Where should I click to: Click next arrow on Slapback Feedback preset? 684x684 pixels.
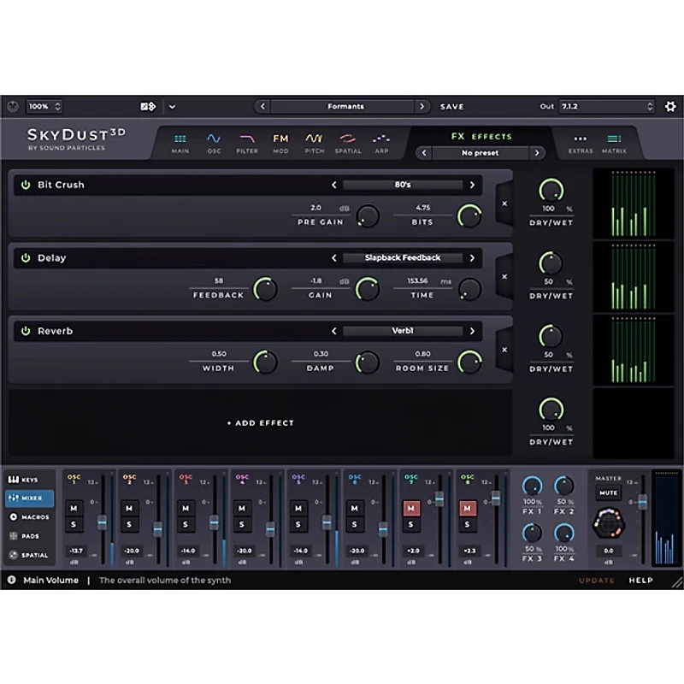[473, 257]
